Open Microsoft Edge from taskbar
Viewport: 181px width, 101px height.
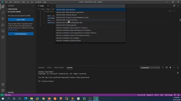(26, 98)
